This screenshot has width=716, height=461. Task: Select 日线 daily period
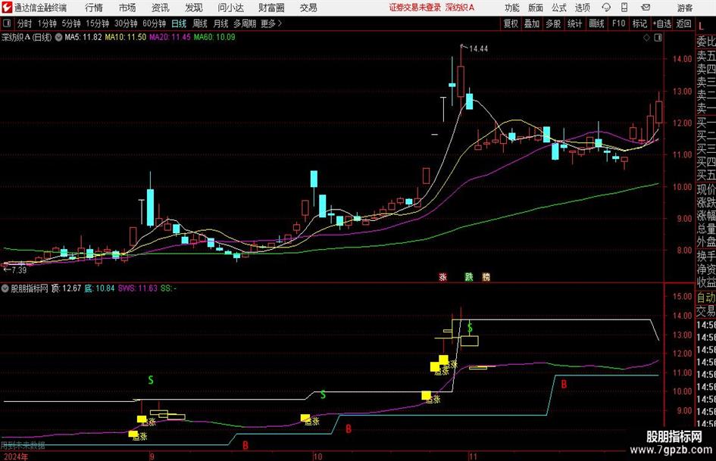pos(179,23)
